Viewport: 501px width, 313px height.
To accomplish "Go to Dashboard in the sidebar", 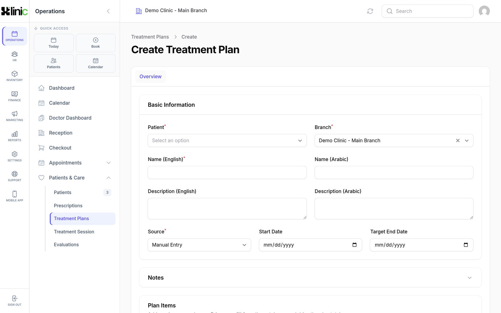I will pos(75,88).
